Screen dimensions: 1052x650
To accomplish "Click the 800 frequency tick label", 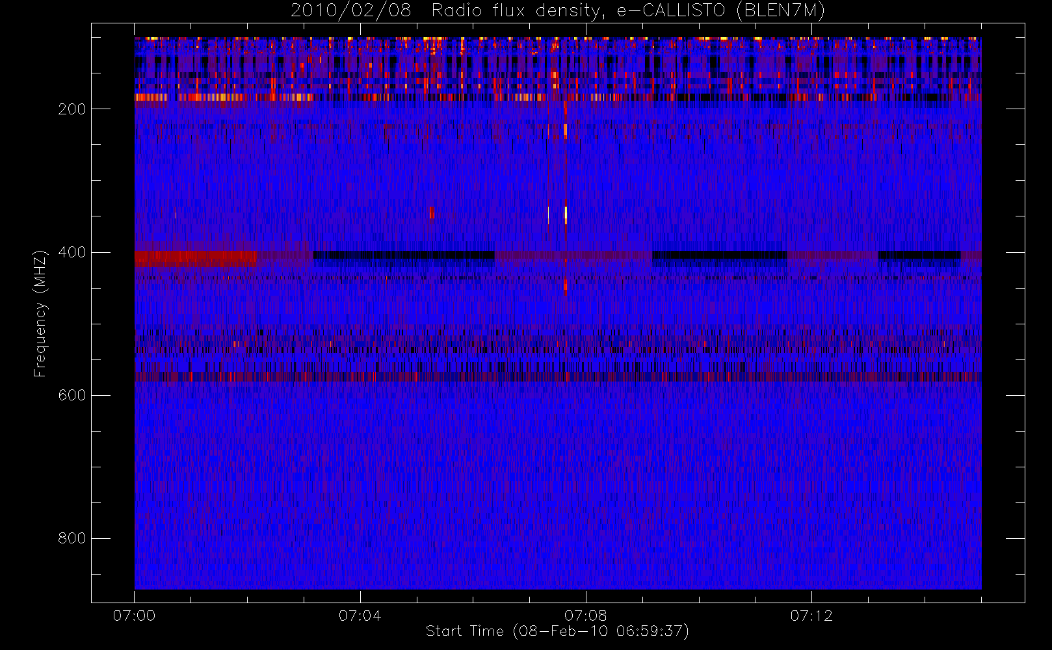I will coord(72,538).
